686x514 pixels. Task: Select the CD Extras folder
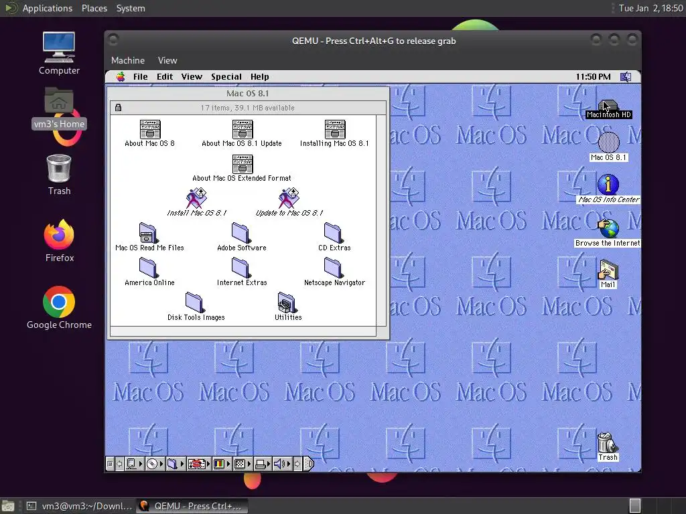pos(334,238)
